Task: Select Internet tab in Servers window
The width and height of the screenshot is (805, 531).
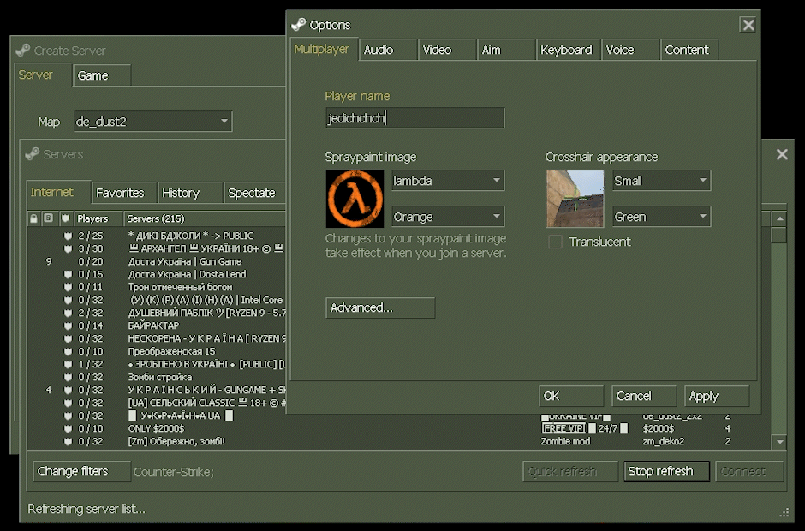Action: click(x=58, y=192)
